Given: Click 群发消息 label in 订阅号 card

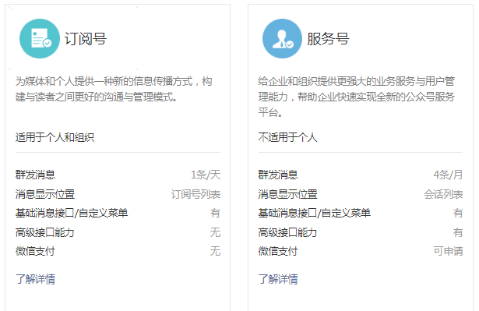Looking at the screenshot, I should pos(35,175).
